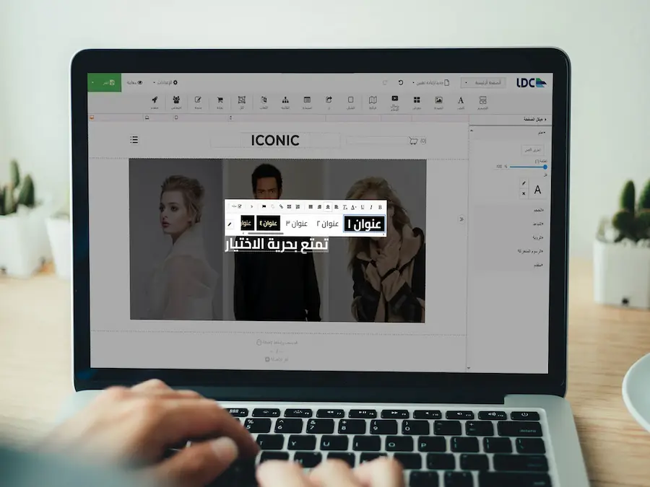The image size is (650, 487).
Task: Click the font preview 'A' swatch
Action: pyautogui.click(x=537, y=190)
